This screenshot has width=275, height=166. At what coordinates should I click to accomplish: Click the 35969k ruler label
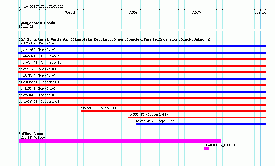pyautogui.click(x=134, y=12)
